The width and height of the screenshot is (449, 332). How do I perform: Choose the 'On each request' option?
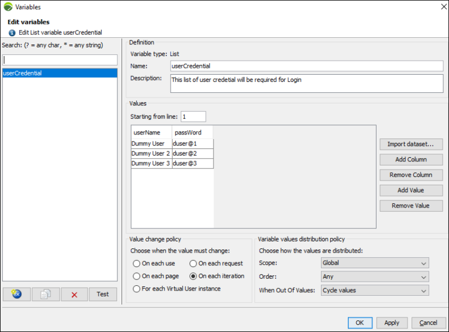pyautogui.click(x=194, y=264)
